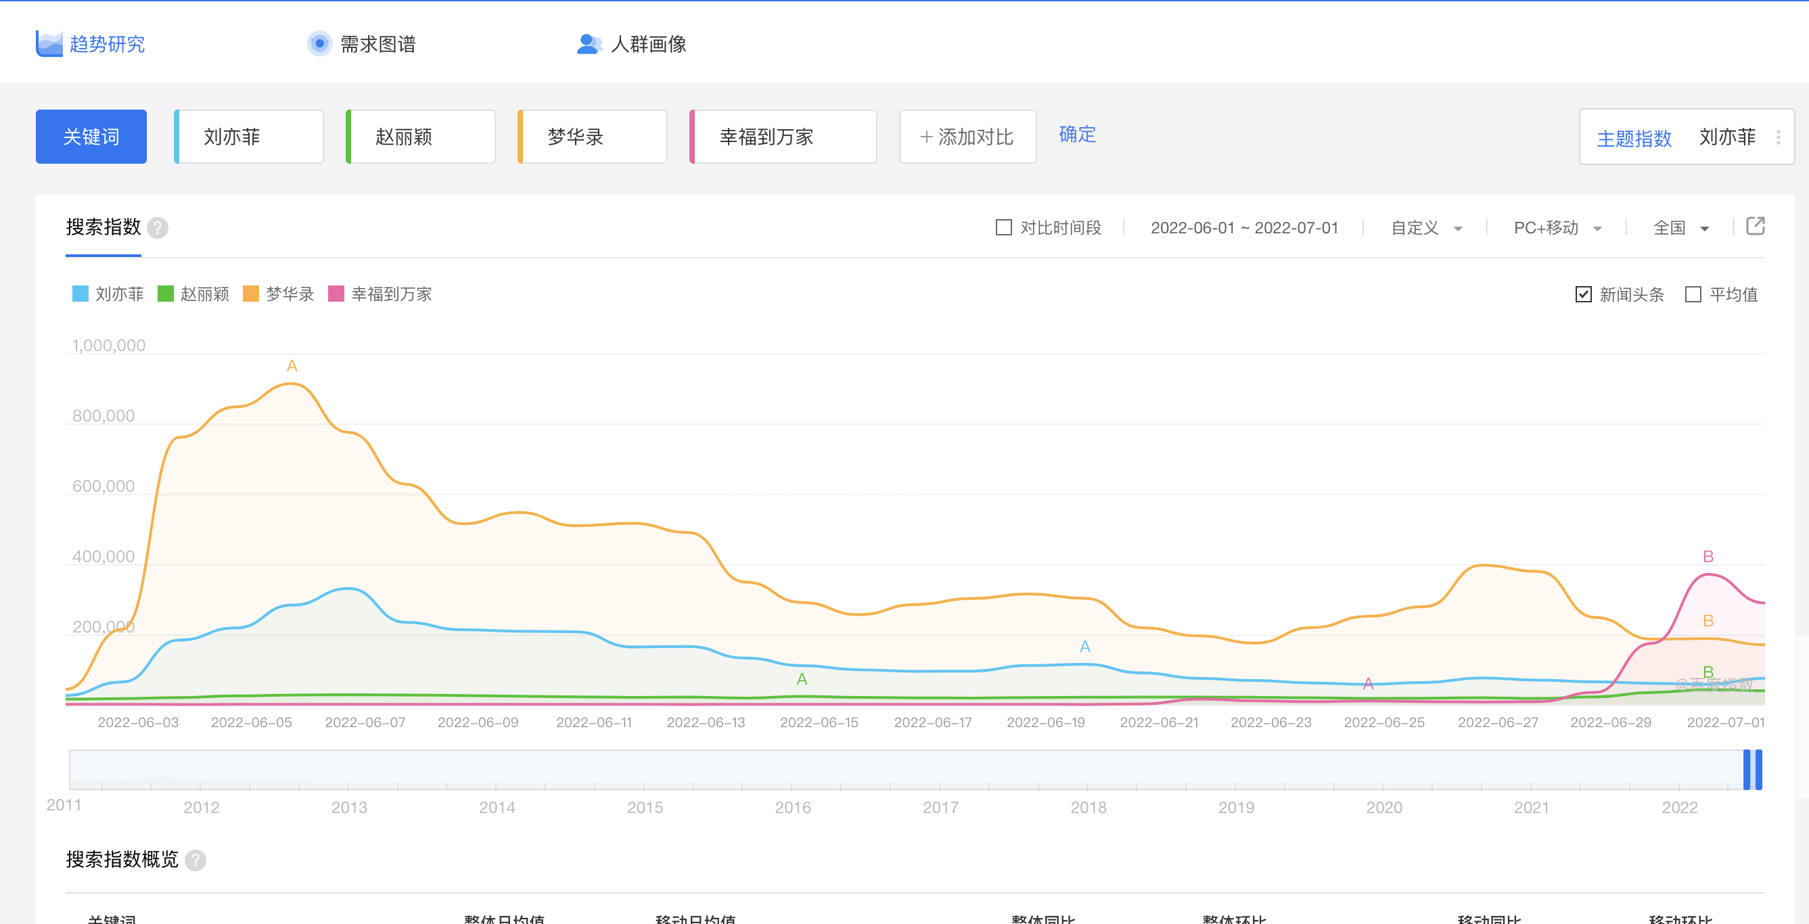Open the chart export/share icon
The image size is (1809, 924).
(x=1756, y=226)
